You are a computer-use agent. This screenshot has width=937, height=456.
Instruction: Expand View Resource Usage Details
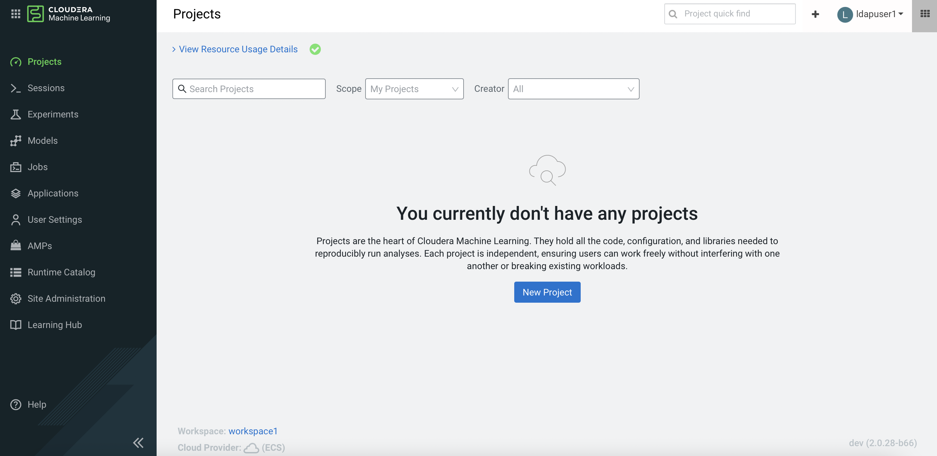(238, 49)
